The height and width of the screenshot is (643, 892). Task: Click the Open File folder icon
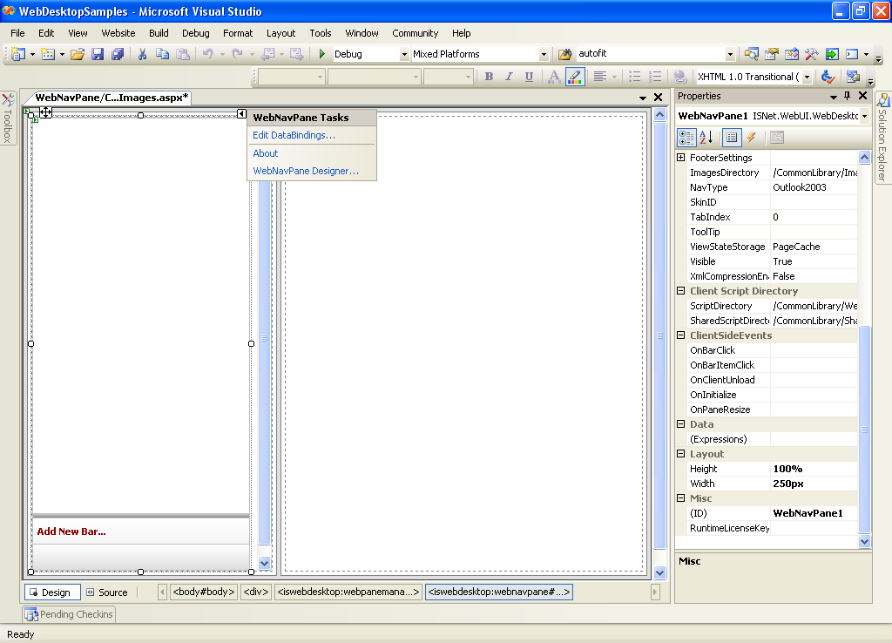pos(78,54)
